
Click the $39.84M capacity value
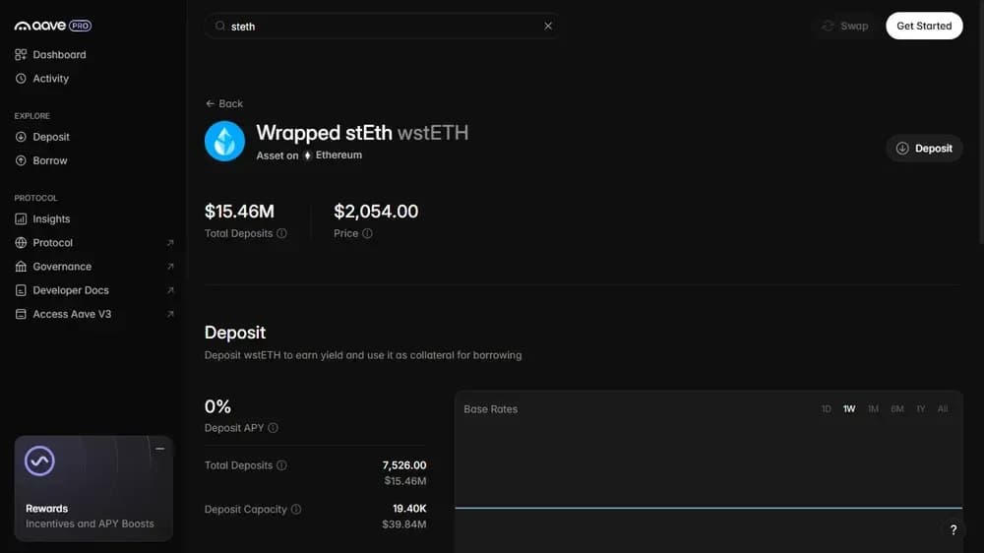pyautogui.click(x=404, y=524)
